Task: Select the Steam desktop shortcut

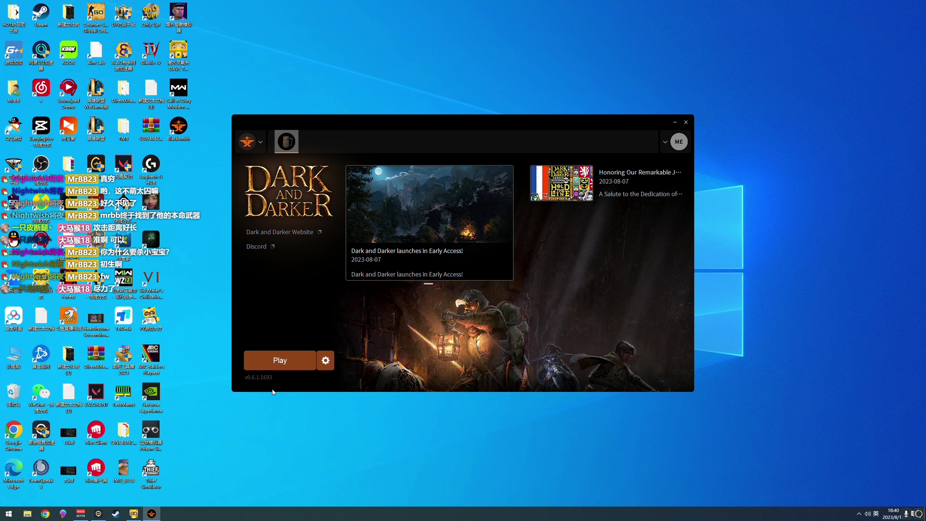Action: pyautogui.click(x=41, y=16)
